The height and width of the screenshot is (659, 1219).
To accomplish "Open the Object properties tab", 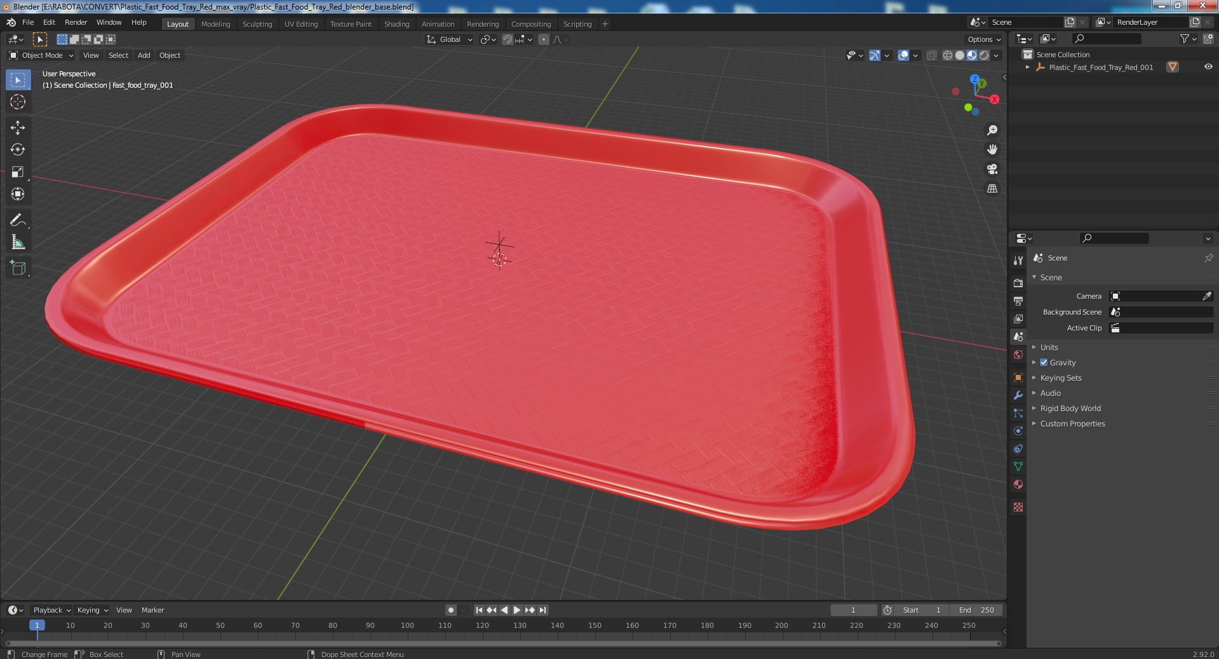I will tap(1018, 377).
